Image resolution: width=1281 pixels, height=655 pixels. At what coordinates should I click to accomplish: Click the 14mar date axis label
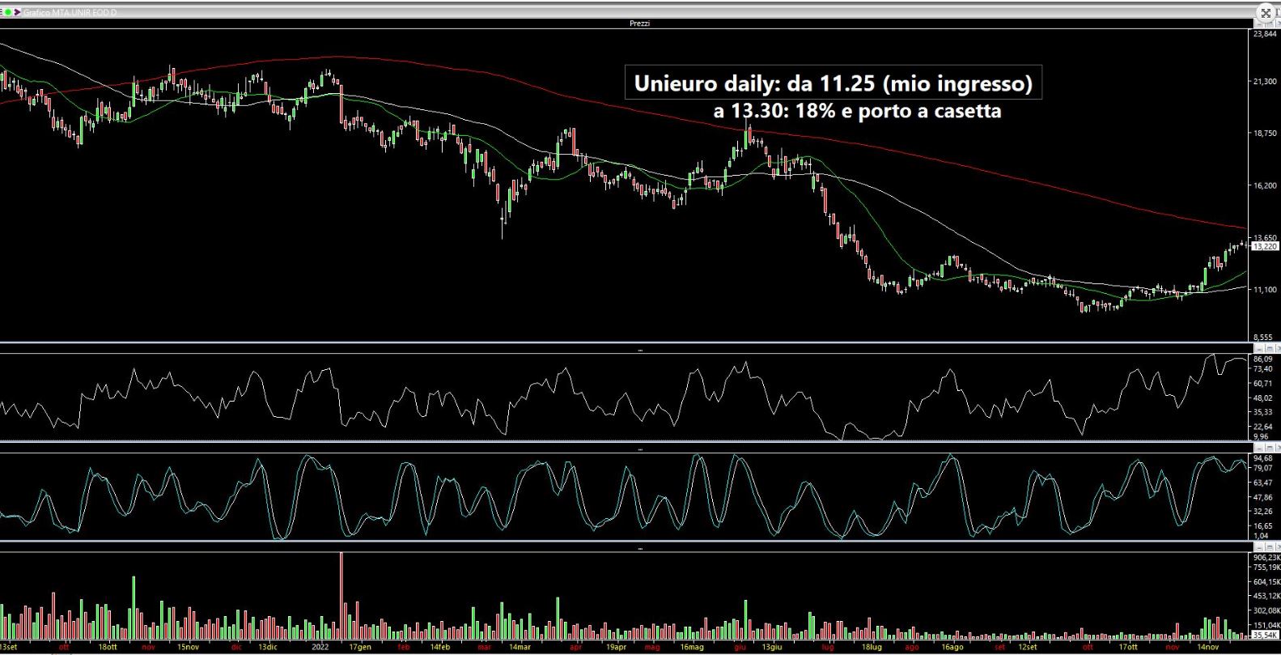tap(520, 647)
